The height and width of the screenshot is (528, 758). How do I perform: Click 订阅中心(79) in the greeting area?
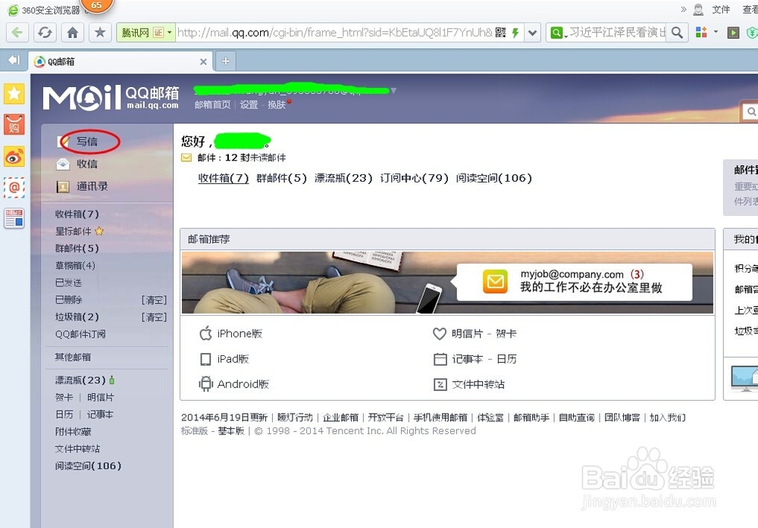(x=415, y=178)
